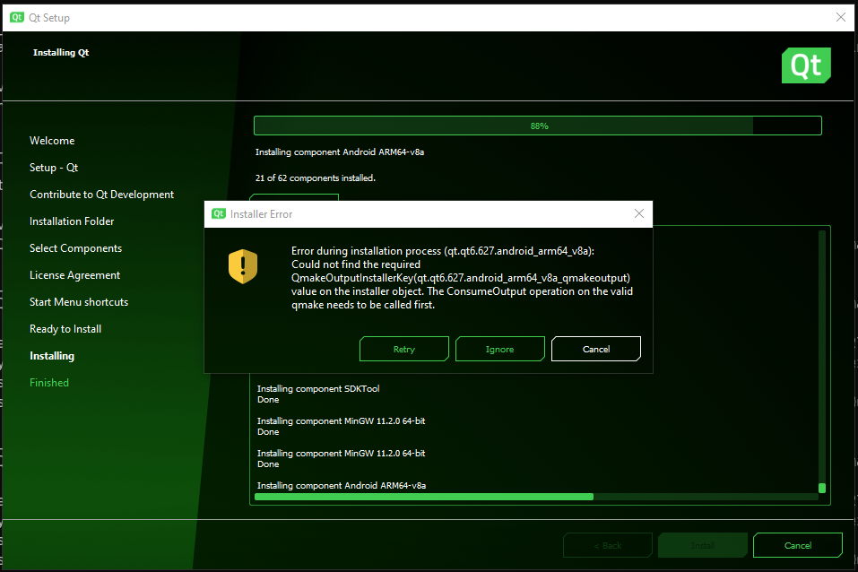Click the install log vertical scrollbar thumb
This screenshot has width=858, height=572.
click(822, 488)
